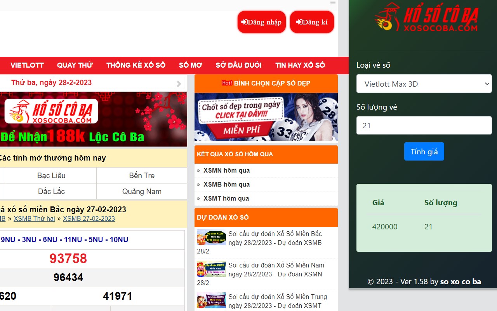The height and width of the screenshot is (311, 497).
Task: Open the XSMB Thứ hai breadcrumb link
Action: (x=34, y=218)
